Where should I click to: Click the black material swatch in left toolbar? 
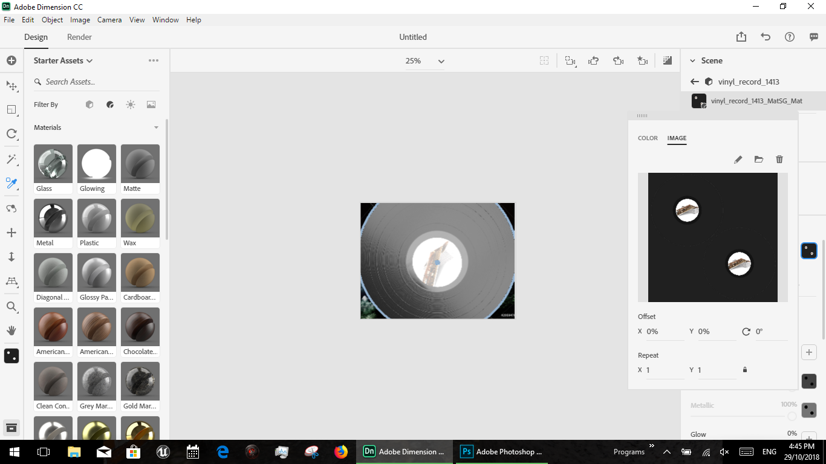[11, 356]
